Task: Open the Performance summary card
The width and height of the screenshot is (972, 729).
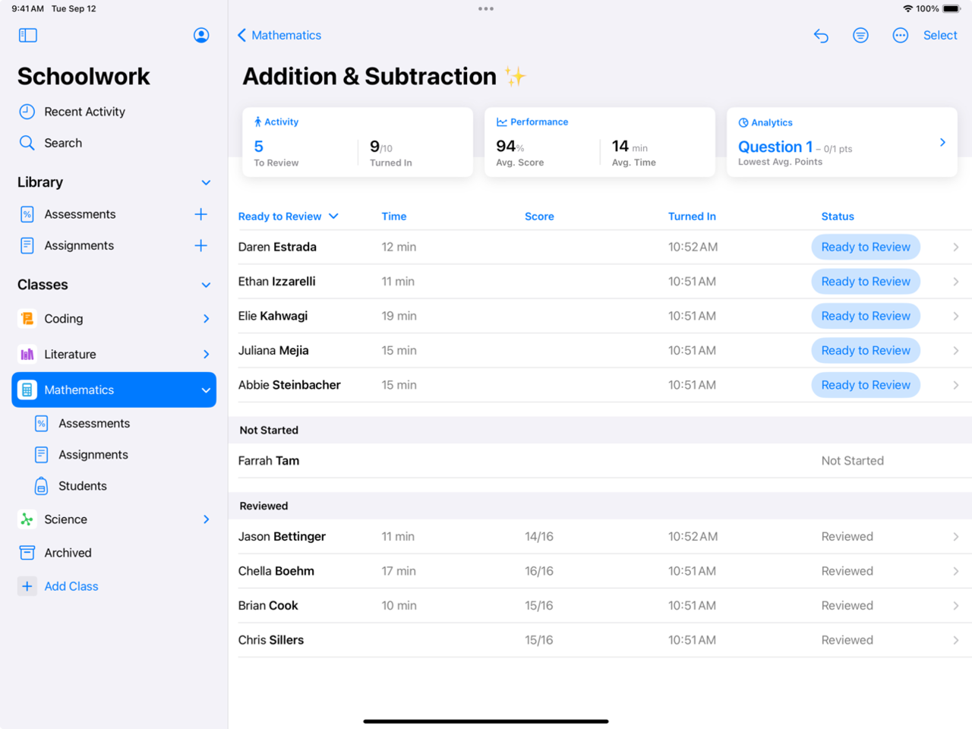Action: [x=600, y=142]
